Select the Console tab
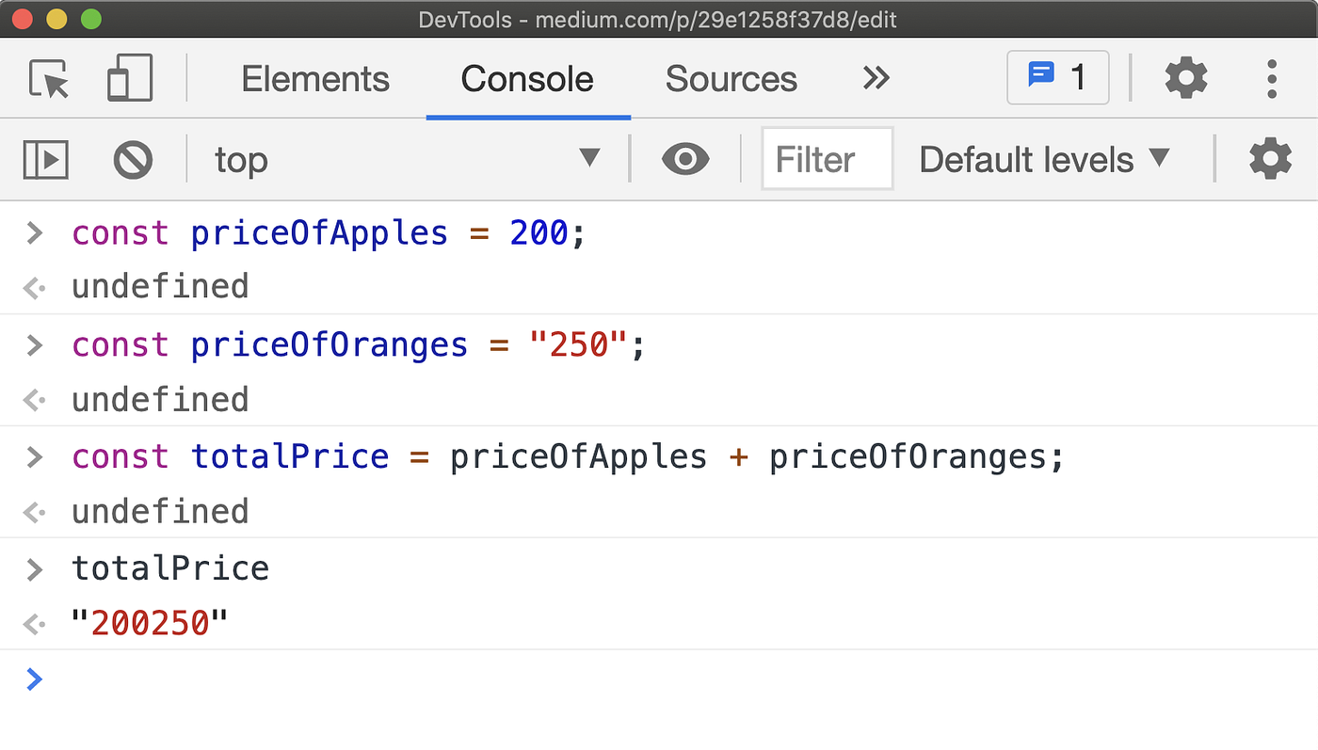This screenshot has width=1318, height=750. (x=527, y=79)
